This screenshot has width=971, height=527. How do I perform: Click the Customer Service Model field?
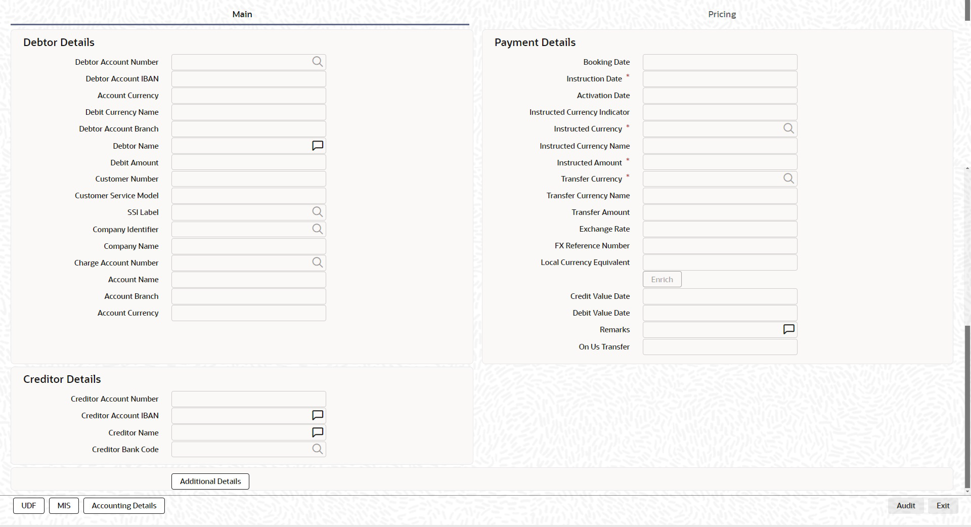tap(249, 196)
